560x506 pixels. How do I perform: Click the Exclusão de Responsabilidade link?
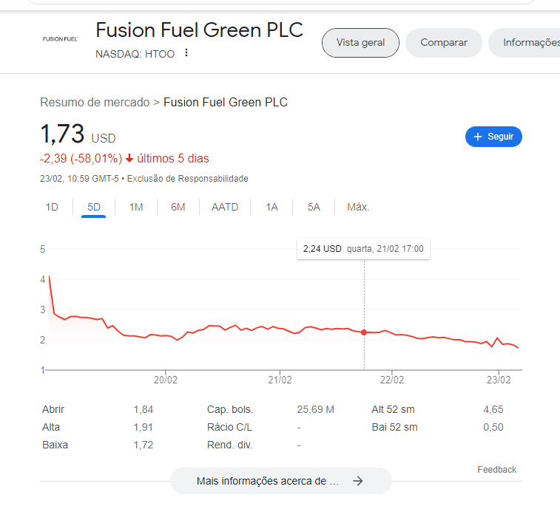coord(188,179)
